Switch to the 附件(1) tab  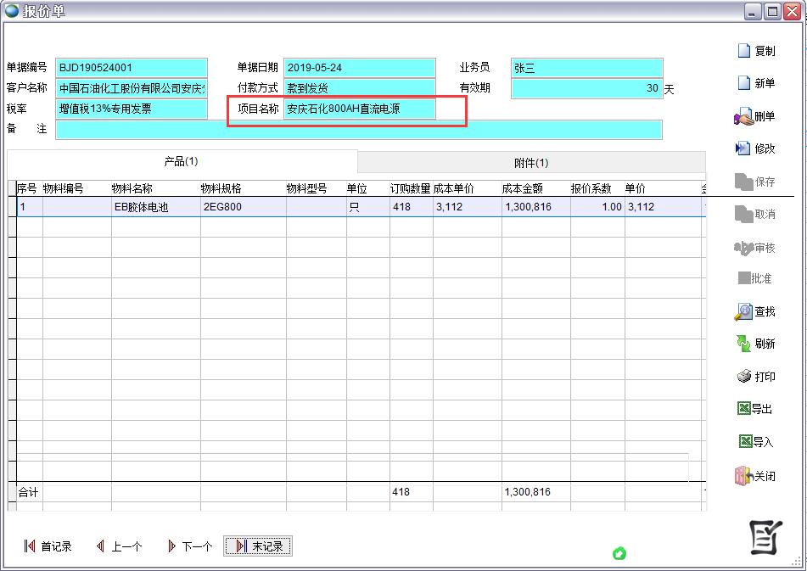531,163
